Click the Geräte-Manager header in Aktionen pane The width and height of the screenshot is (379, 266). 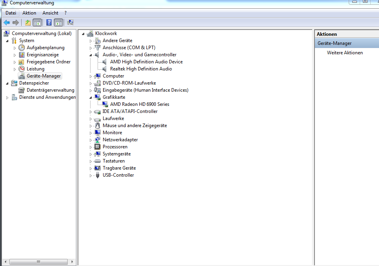347,43
